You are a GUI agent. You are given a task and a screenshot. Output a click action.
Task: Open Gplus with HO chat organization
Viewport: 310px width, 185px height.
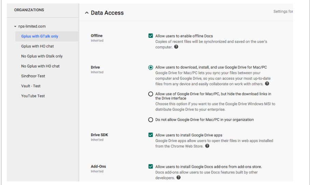[x=37, y=46]
